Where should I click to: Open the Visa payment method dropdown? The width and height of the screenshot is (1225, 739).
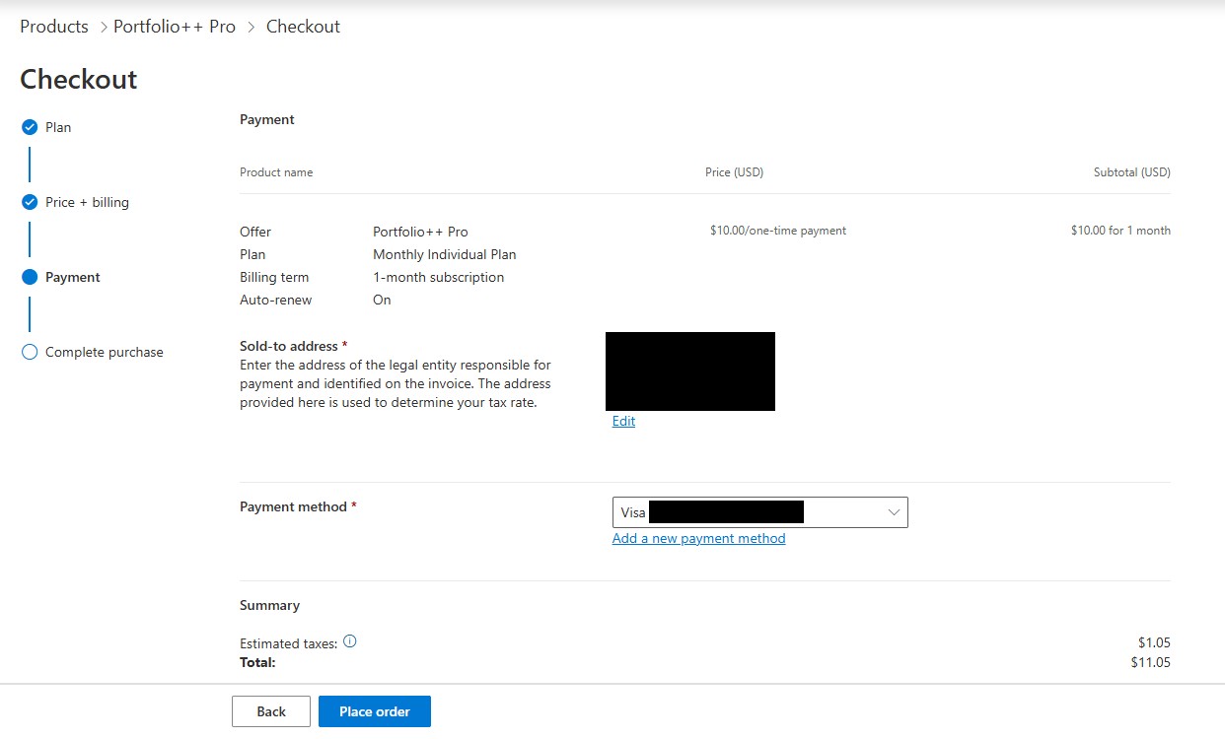pos(759,512)
